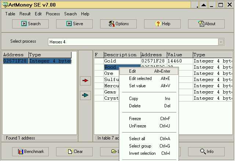The image size is (235, 161).
Task: Choose Edit Alt+Enter in context menu
Action: [x=149, y=71]
